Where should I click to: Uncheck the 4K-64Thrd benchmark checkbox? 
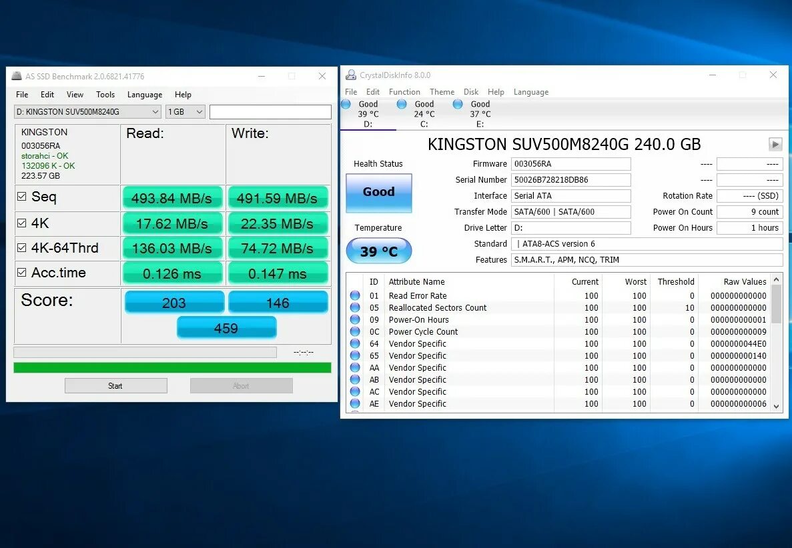[x=22, y=247]
